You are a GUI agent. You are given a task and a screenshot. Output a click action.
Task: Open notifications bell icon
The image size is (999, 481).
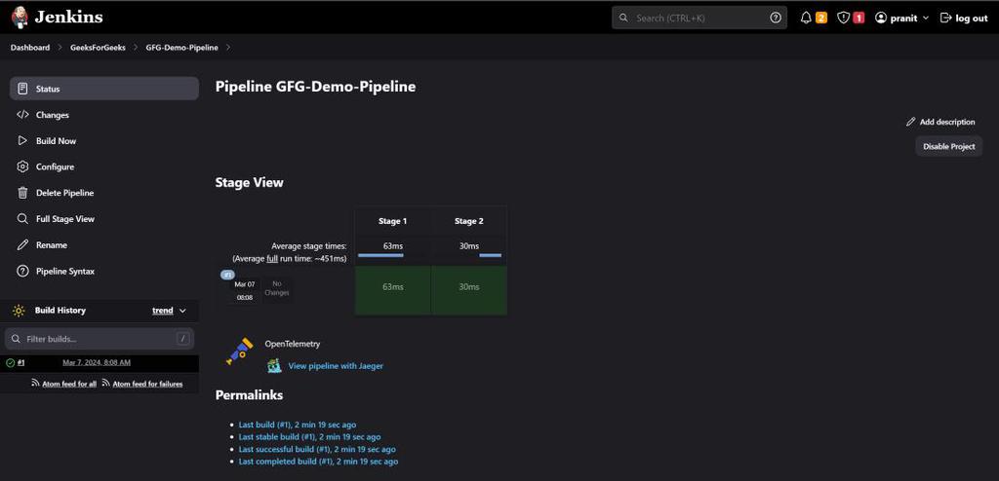tap(806, 18)
